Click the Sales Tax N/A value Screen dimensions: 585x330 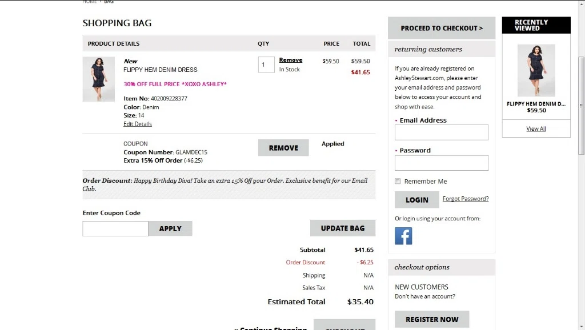tap(368, 288)
